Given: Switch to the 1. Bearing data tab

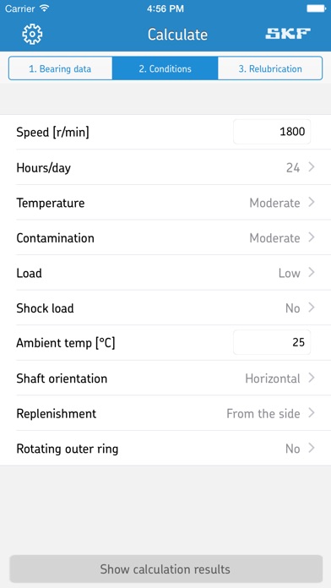Looking at the screenshot, I should click(x=60, y=68).
